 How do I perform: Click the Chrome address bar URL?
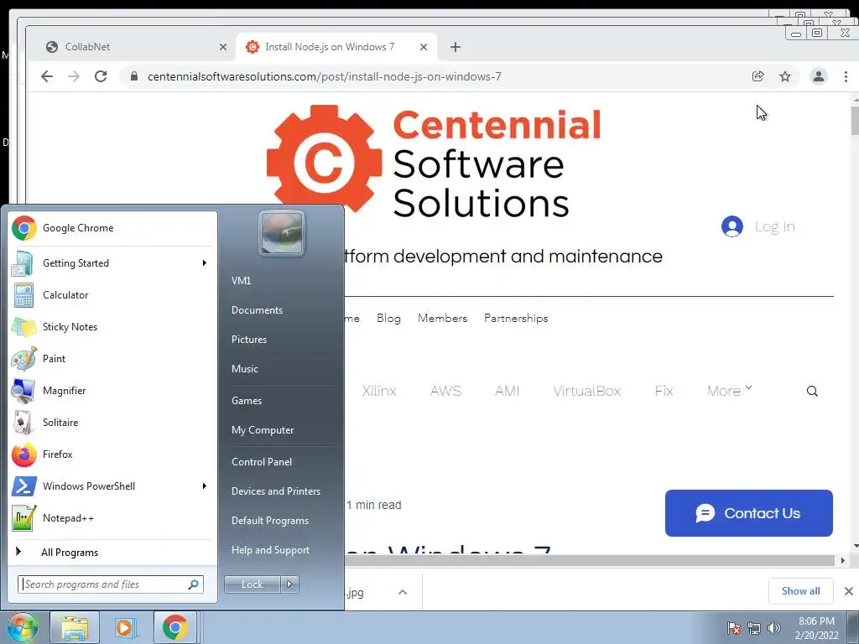click(x=325, y=76)
